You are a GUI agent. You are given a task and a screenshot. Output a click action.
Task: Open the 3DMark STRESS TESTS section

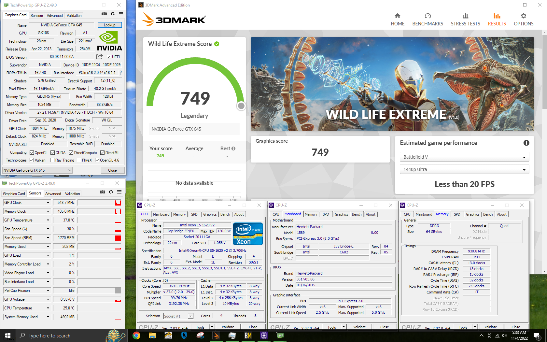[465, 20]
